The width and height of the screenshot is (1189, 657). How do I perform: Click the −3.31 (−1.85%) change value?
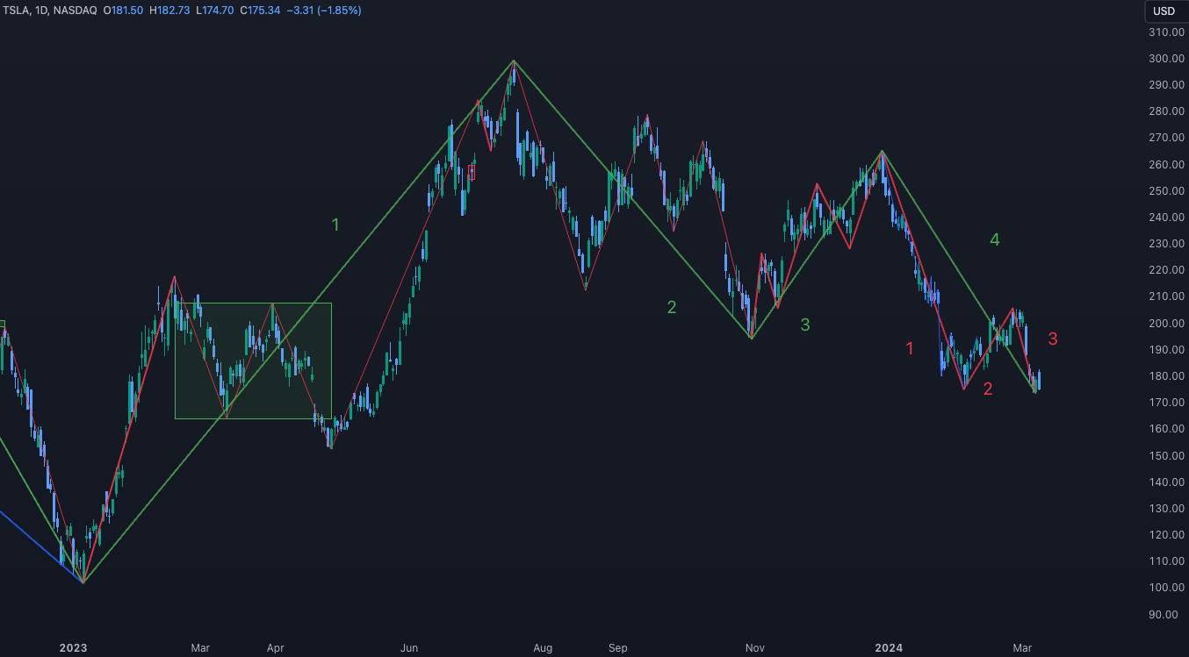(x=329, y=11)
